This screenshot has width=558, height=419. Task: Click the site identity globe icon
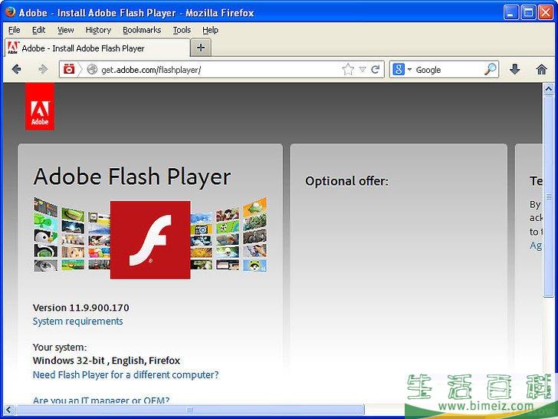click(x=92, y=69)
